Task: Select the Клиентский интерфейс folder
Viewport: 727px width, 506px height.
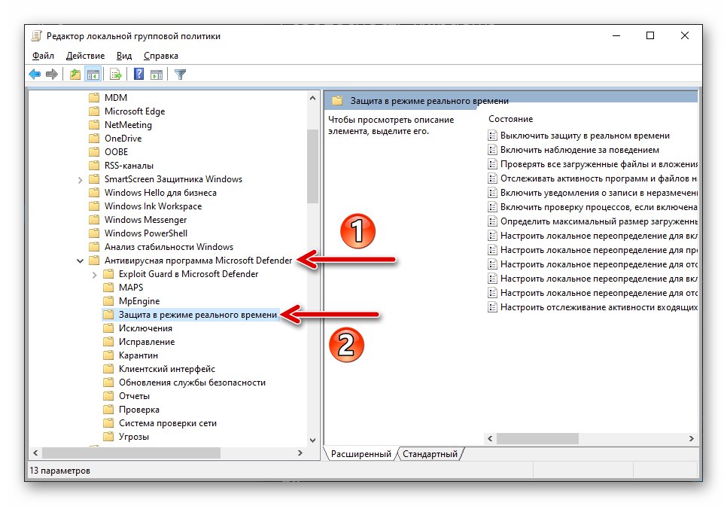Action: [160, 369]
